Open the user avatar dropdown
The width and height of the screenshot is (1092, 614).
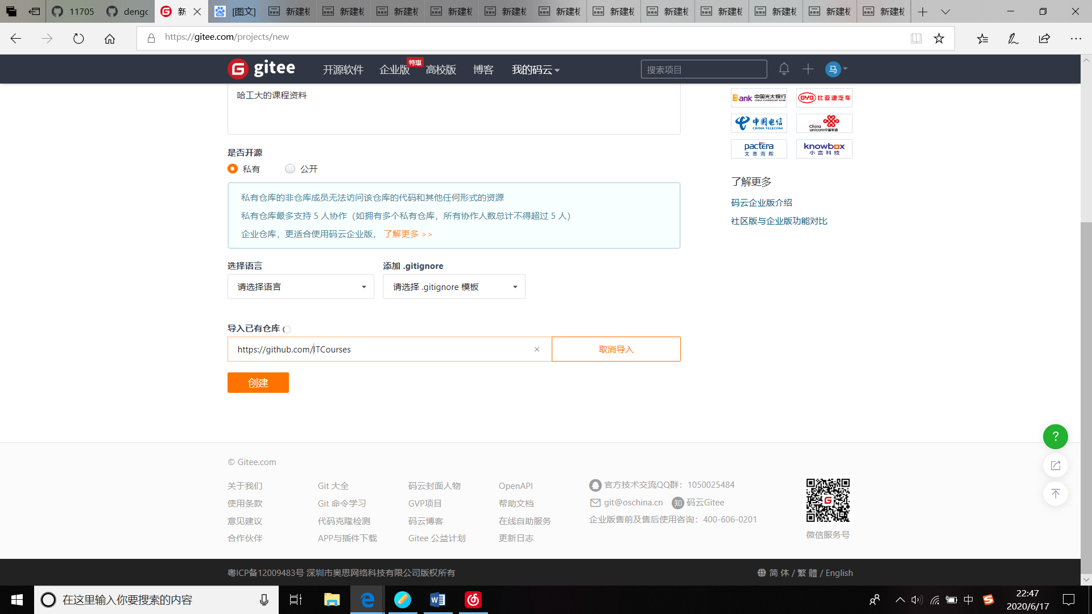point(836,69)
